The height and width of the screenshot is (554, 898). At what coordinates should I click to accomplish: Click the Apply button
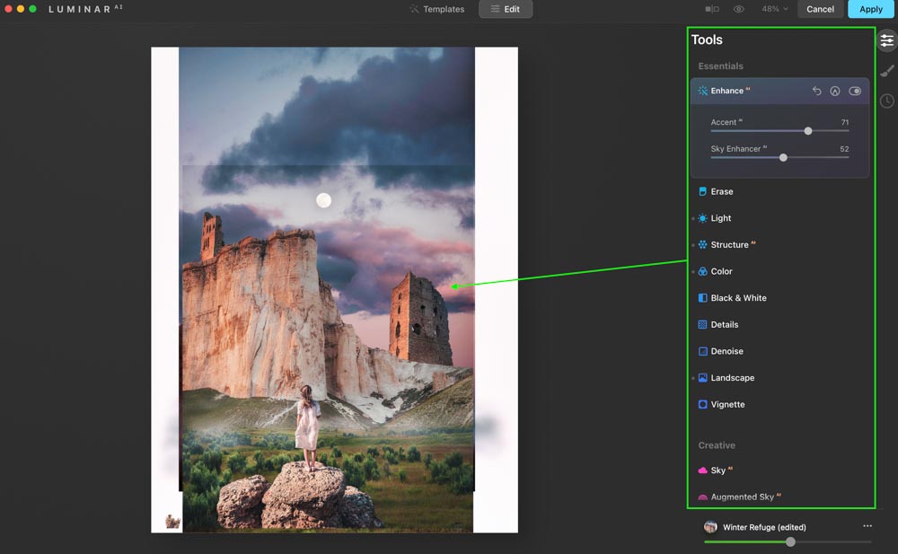pyautogui.click(x=870, y=9)
